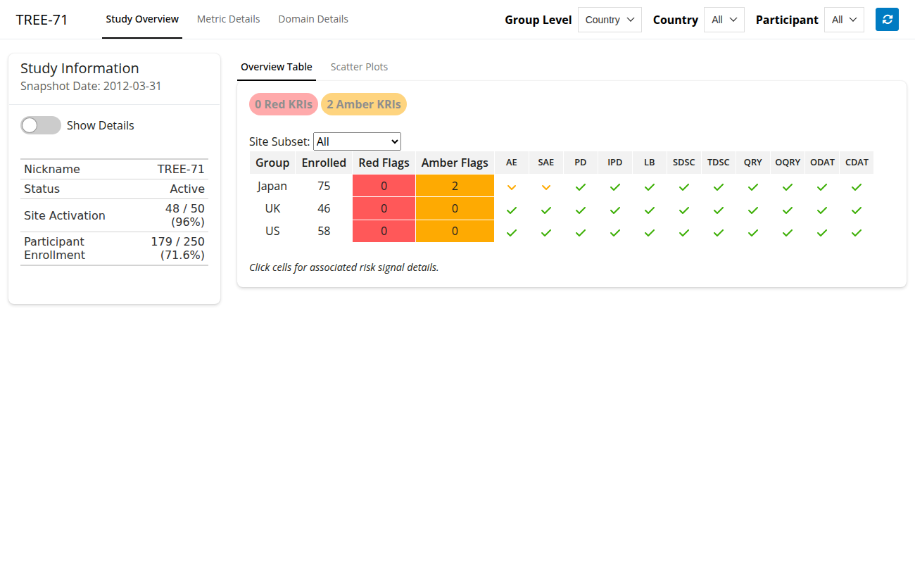This screenshot has height=563, width=915.
Task: Open the Group Level dropdown
Action: (610, 20)
